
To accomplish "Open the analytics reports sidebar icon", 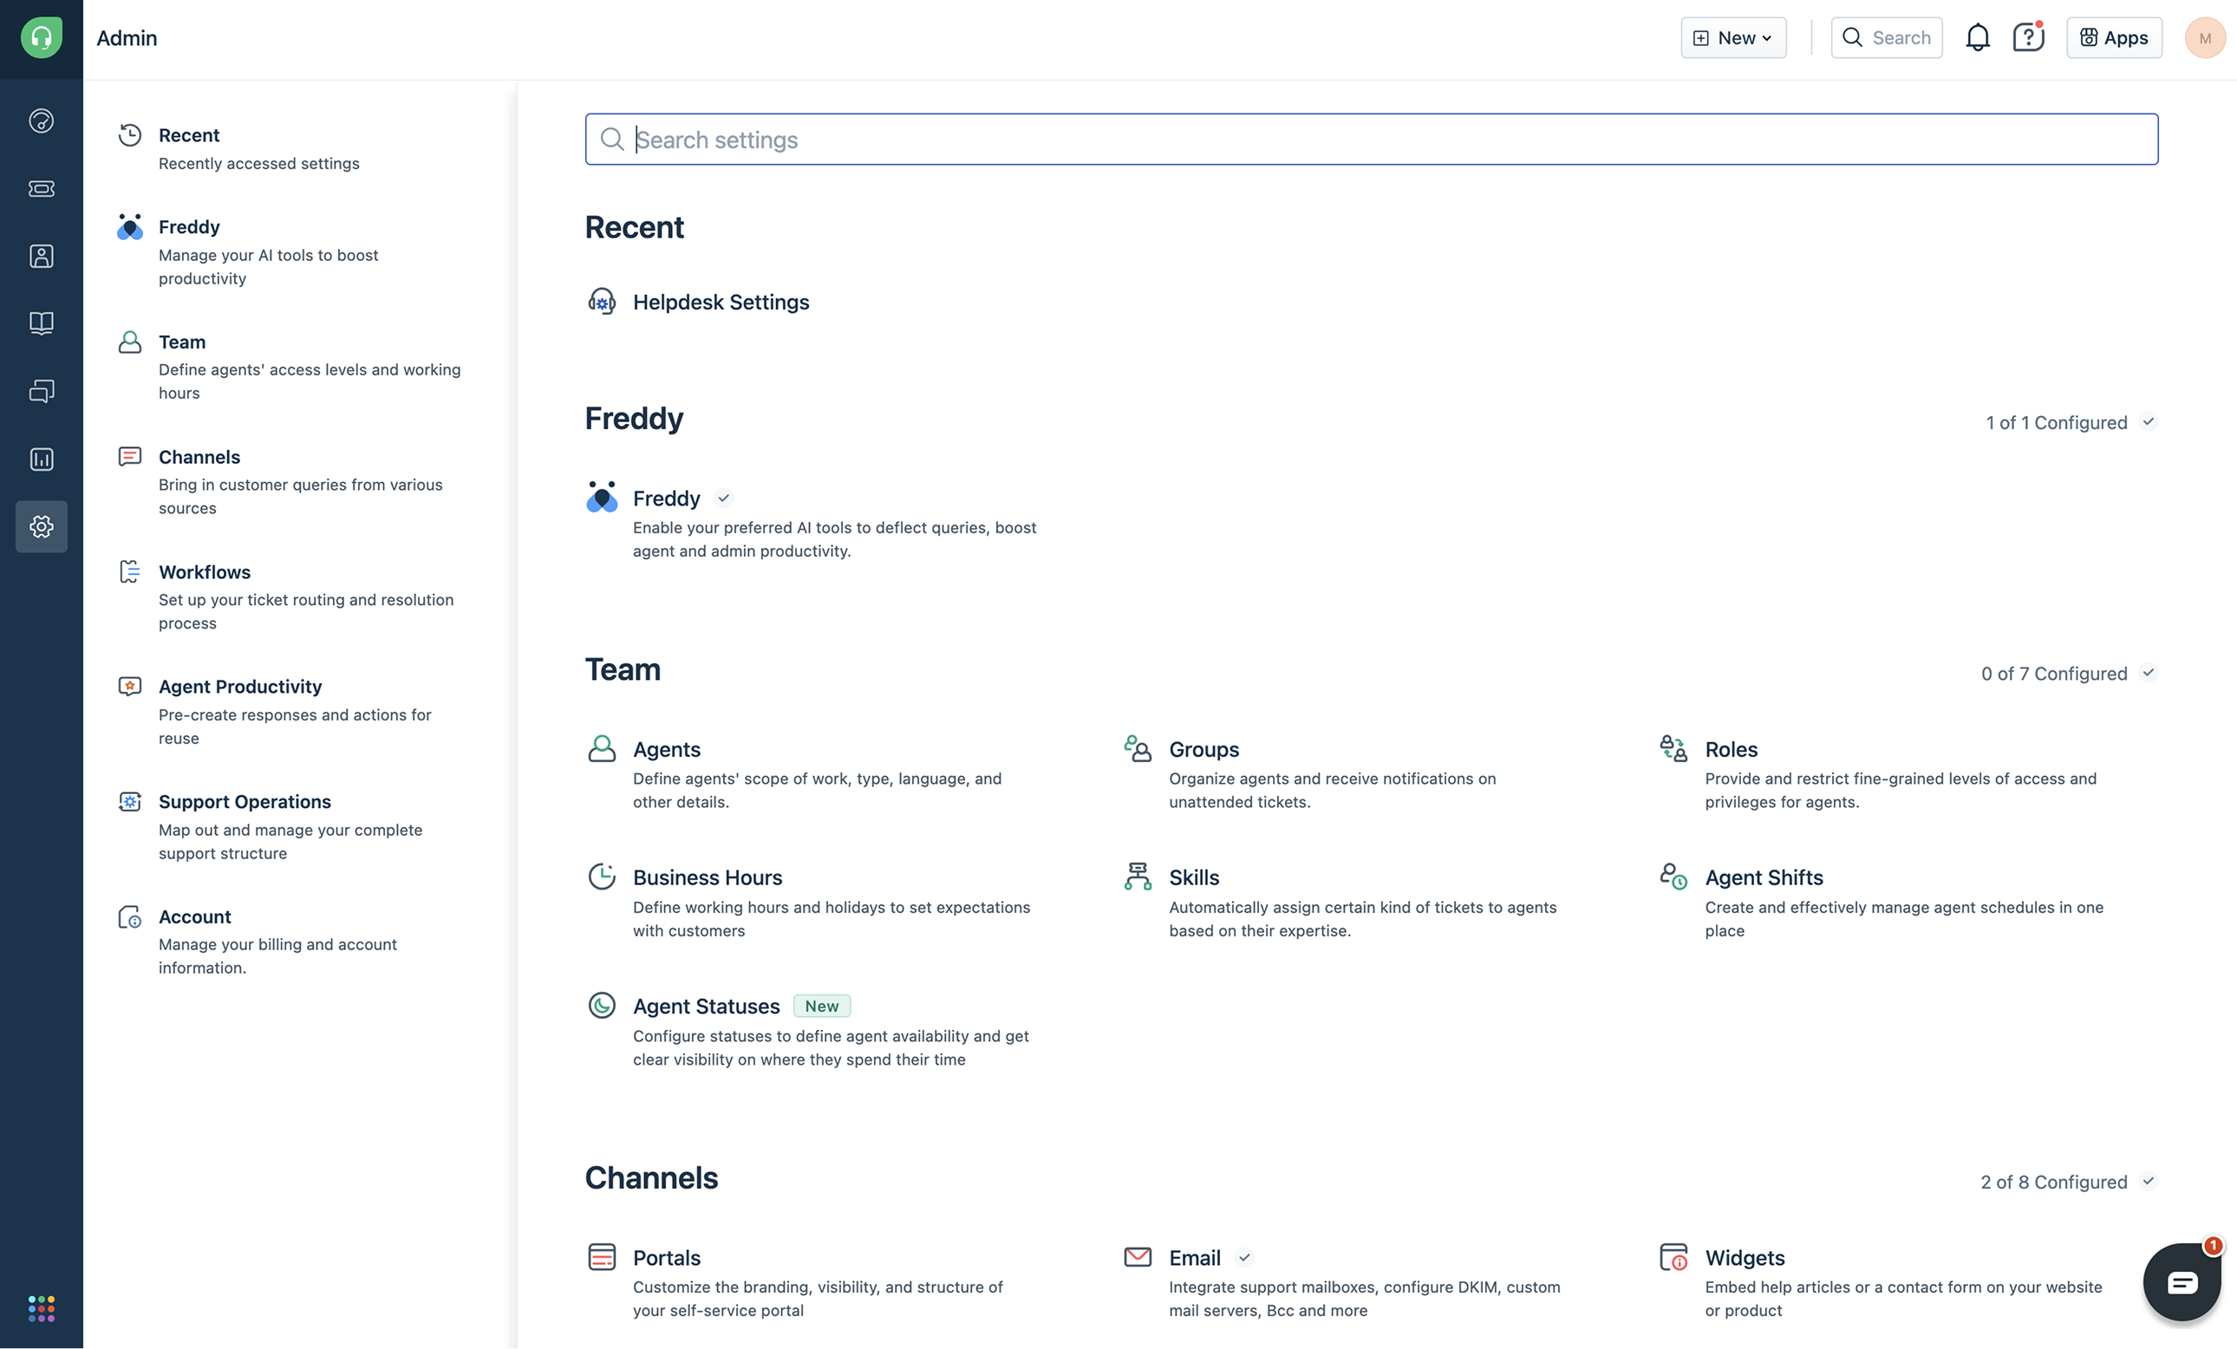I will (x=41, y=459).
